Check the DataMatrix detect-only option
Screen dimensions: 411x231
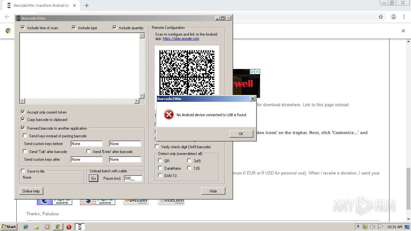point(160,168)
